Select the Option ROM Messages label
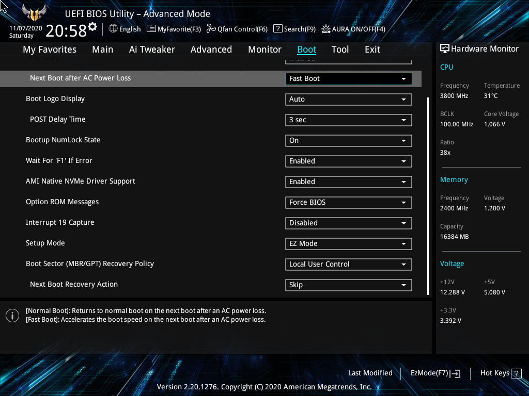Image resolution: width=529 pixels, height=396 pixels. click(63, 202)
